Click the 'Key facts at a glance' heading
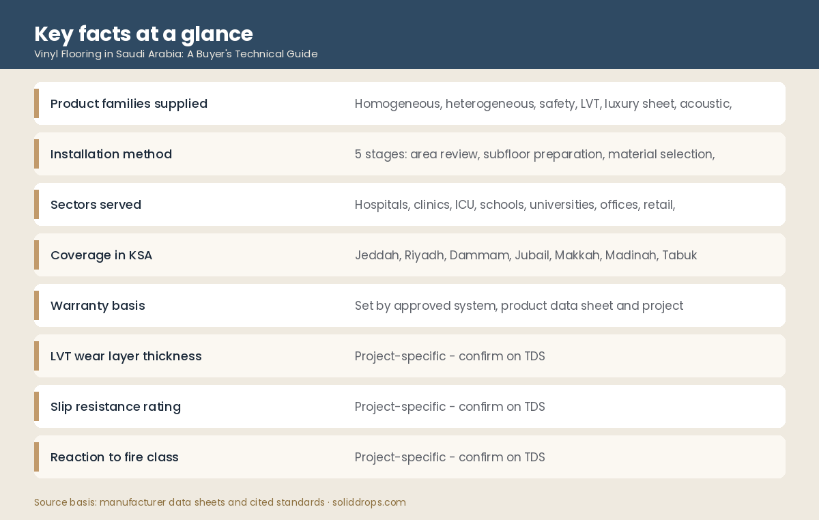This screenshot has height=520, width=819. [x=143, y=33]
